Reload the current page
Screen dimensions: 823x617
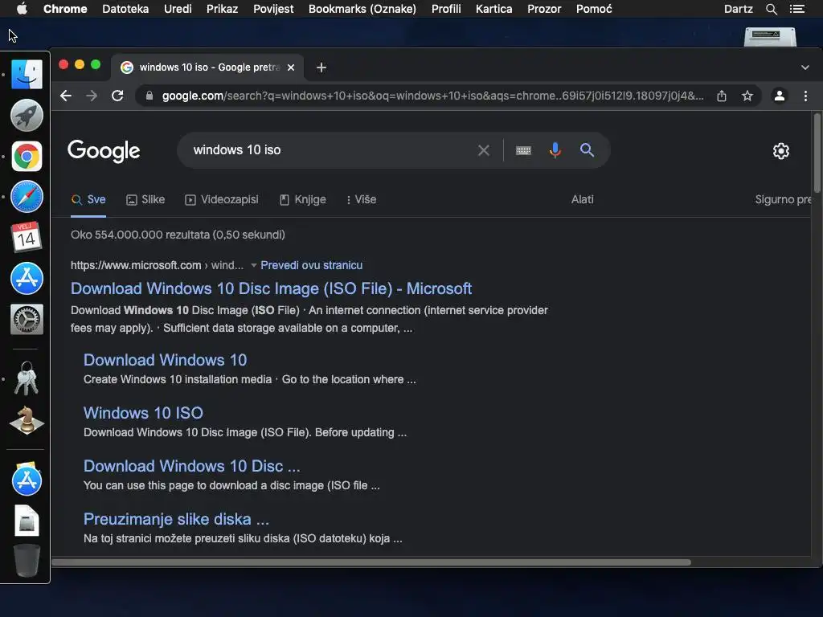tap(117, 96)
